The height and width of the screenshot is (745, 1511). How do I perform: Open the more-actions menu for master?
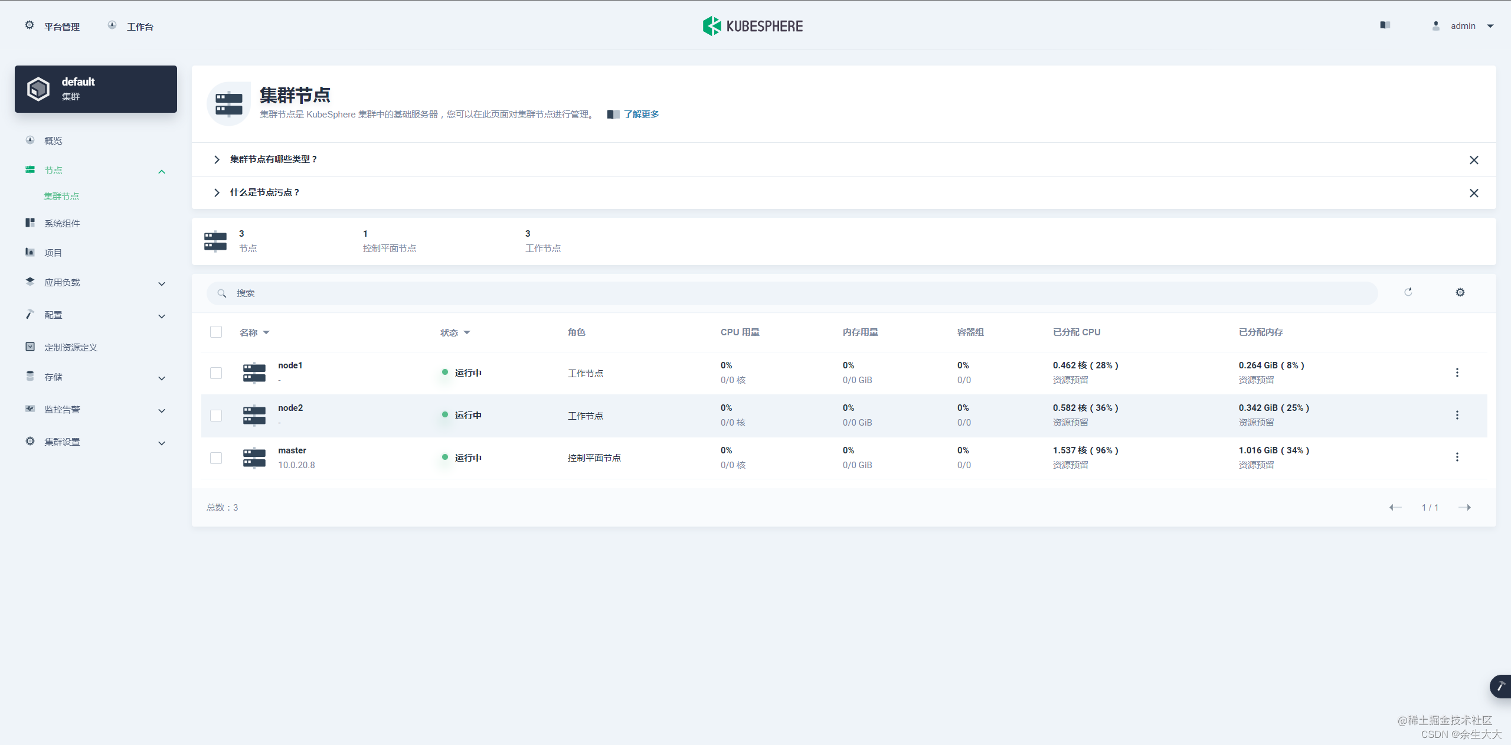[1457, 458]
